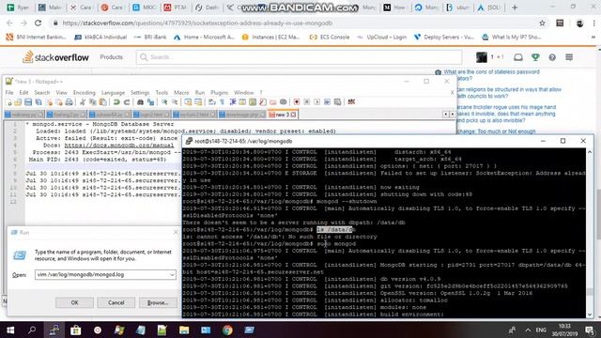Open the Stack Exchange sites menu icon

coord(569,57)
